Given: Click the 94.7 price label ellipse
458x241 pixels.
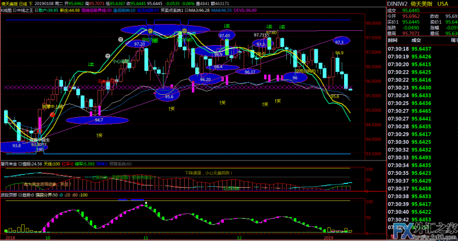Looking at the screenshot, I should coord(98,120).
